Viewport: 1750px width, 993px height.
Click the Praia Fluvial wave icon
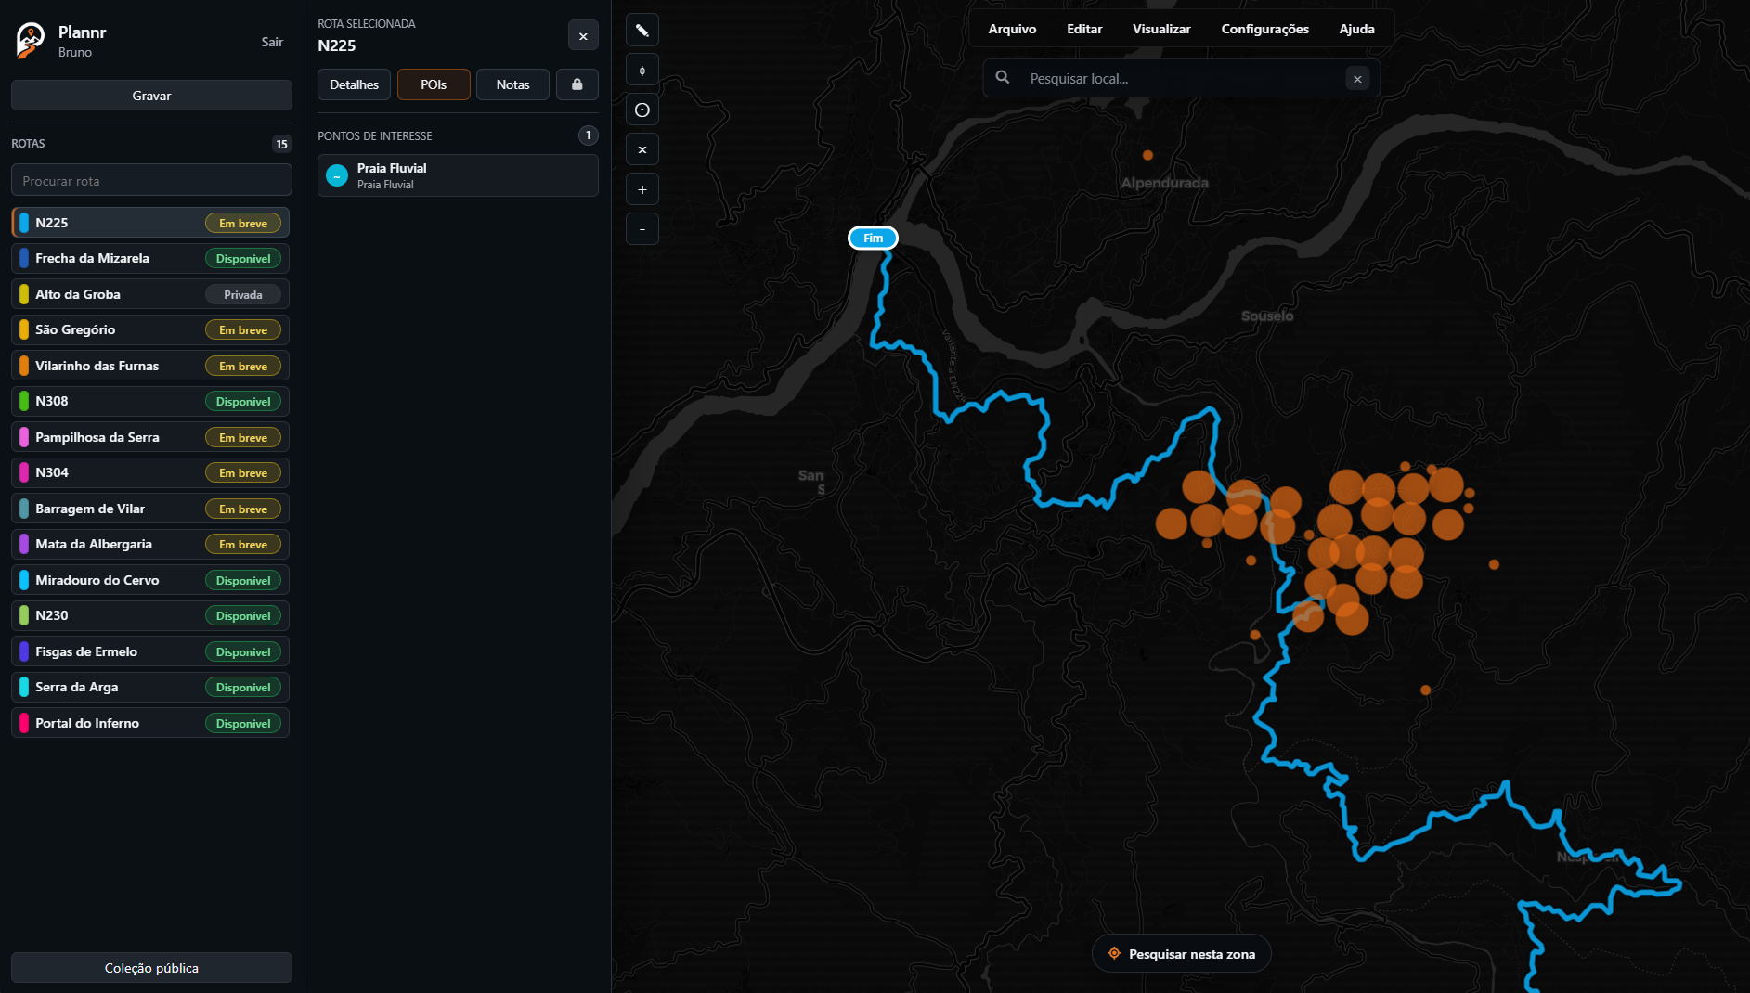pyautogui.click(x=337, y=175)
